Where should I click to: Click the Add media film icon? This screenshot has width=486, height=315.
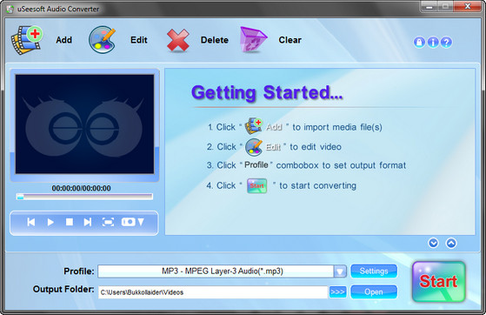[x=27, y=40]
